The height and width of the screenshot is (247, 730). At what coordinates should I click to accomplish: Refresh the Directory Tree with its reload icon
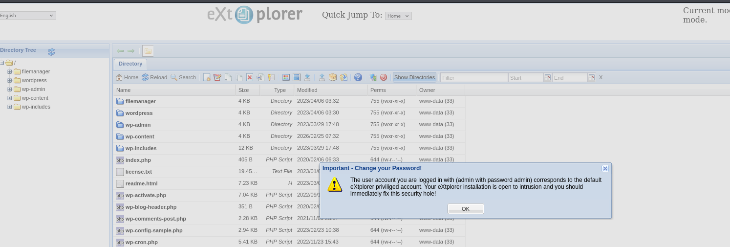[51, 51]
